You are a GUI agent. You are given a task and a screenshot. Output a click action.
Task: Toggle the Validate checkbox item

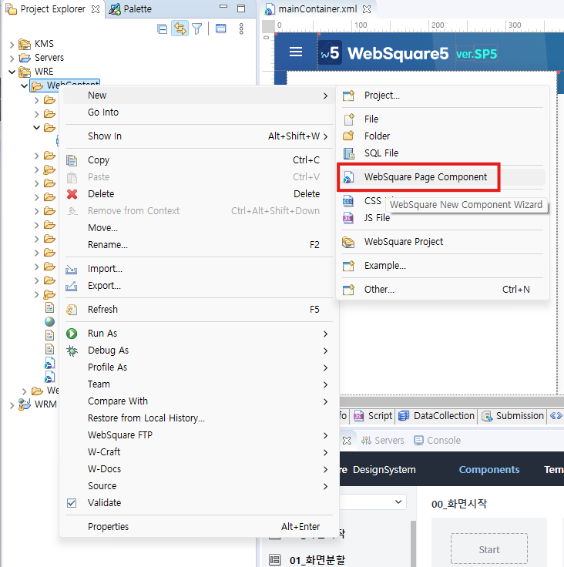[197, 503]
